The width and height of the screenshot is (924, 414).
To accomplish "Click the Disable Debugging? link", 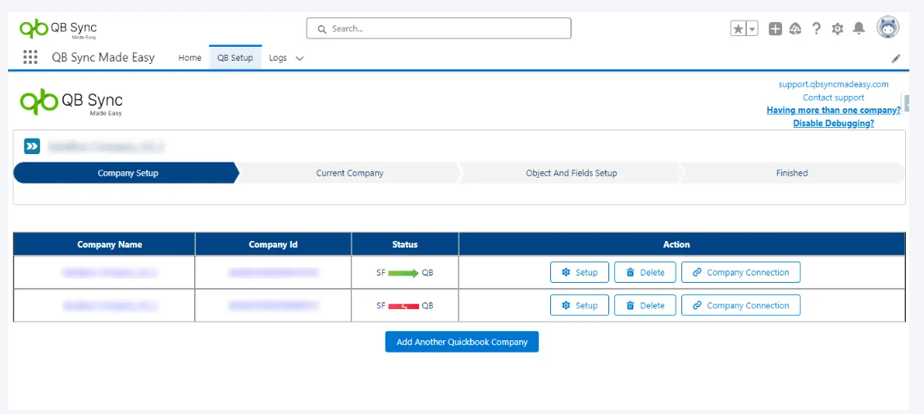I will tap(833, 123).
